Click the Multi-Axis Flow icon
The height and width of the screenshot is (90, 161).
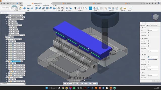point(70,8)
